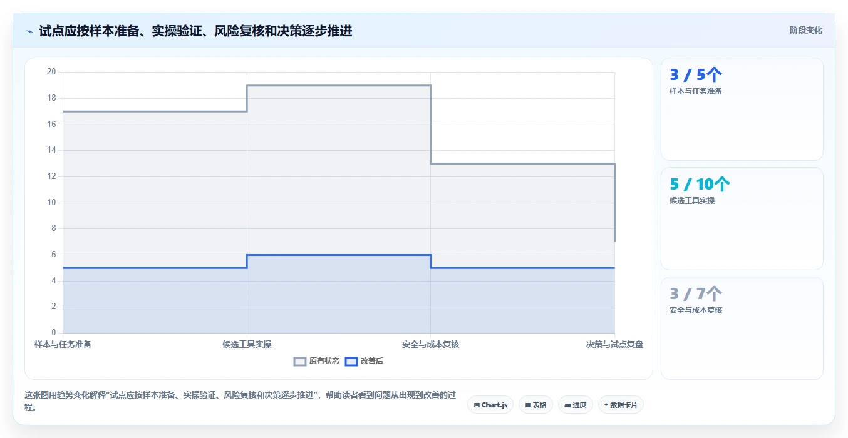This screenshot has height=438, width=848.
Task: Click the 阶段变化 label in header
Action: pyautogui.click(x=806, y=30)
